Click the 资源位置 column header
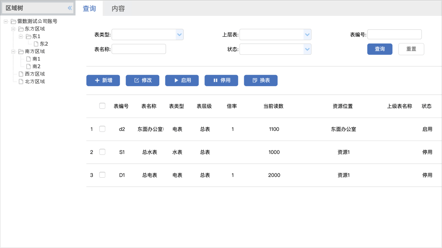 343,106
